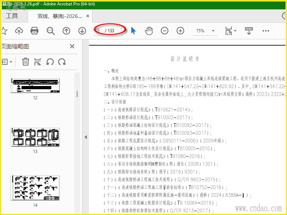The image size is (287, 215).
Task: Click the 75% zoom level field
Action: [200, 31]
